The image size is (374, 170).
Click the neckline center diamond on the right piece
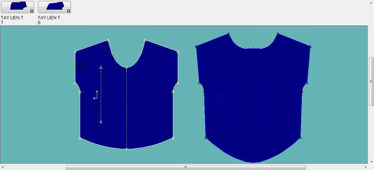253,49
